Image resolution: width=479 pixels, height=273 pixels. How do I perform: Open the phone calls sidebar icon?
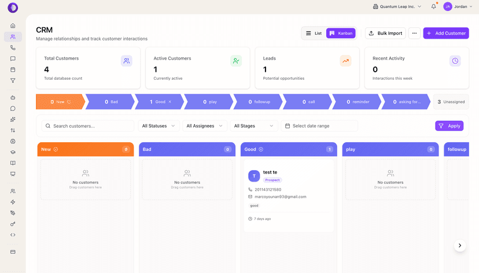13,47
